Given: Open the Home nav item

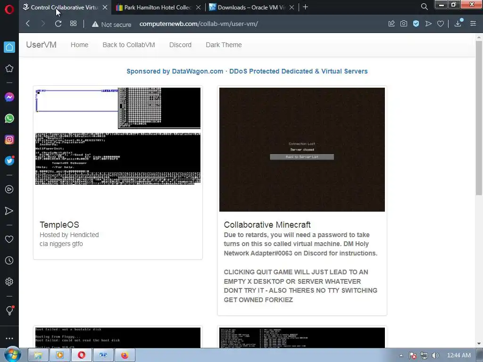Looking at the screenshot, I should point(79,45).
